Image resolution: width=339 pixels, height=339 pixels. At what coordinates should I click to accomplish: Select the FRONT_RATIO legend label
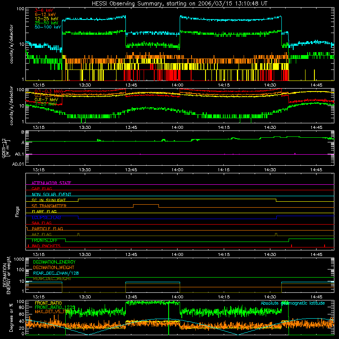(x=48, y=303)
